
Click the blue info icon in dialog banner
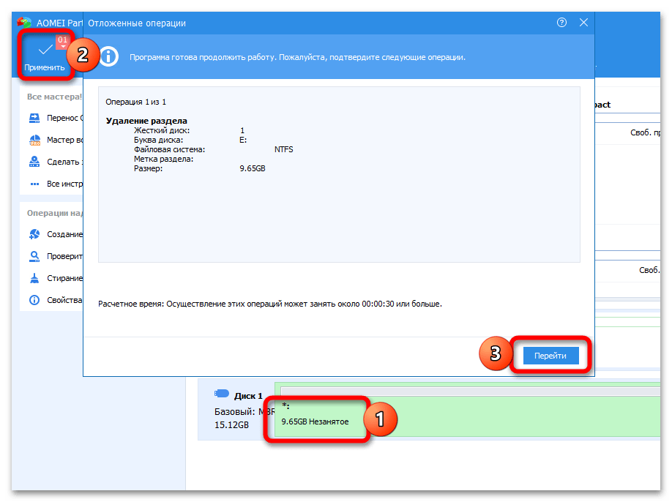[109, 57]
